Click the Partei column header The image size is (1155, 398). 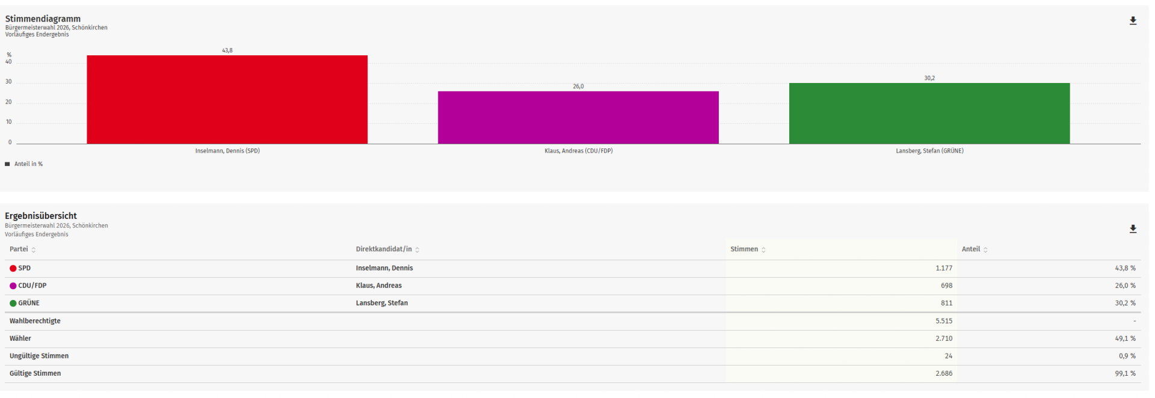click(19, 249)
